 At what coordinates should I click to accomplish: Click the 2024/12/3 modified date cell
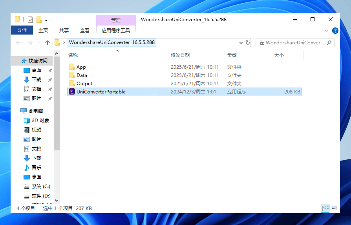(x=194, y=92)
